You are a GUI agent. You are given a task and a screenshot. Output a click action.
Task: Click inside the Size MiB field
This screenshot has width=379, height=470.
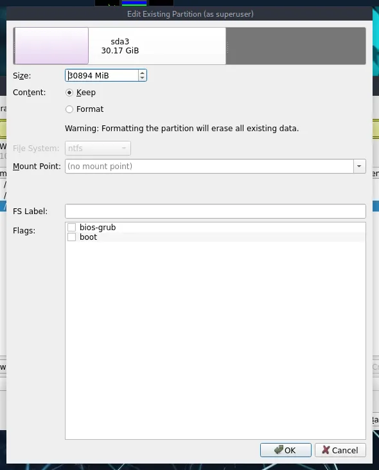pos(101,75)
